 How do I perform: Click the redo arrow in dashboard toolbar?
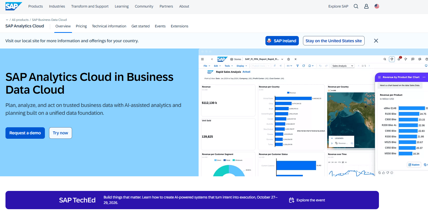(x=326, y=66)
